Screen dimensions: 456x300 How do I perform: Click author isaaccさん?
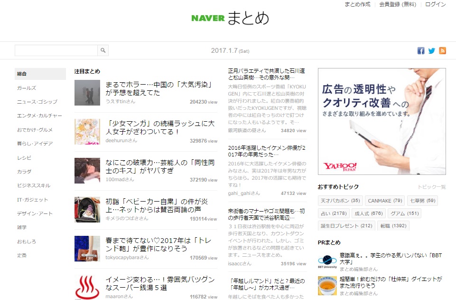(x=240, y=263)
